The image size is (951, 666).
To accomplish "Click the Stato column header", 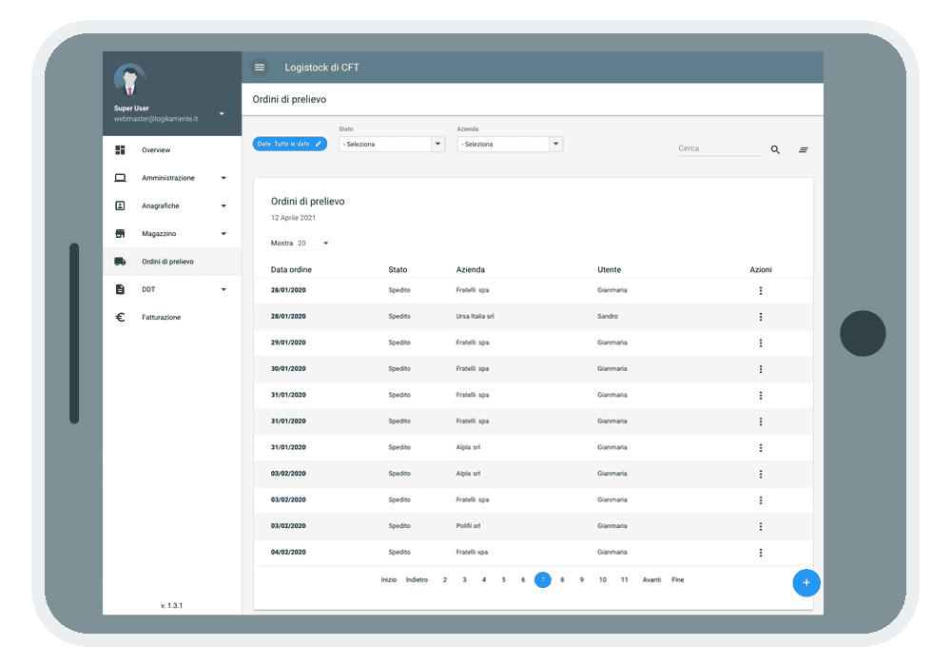I will point(398,269).
